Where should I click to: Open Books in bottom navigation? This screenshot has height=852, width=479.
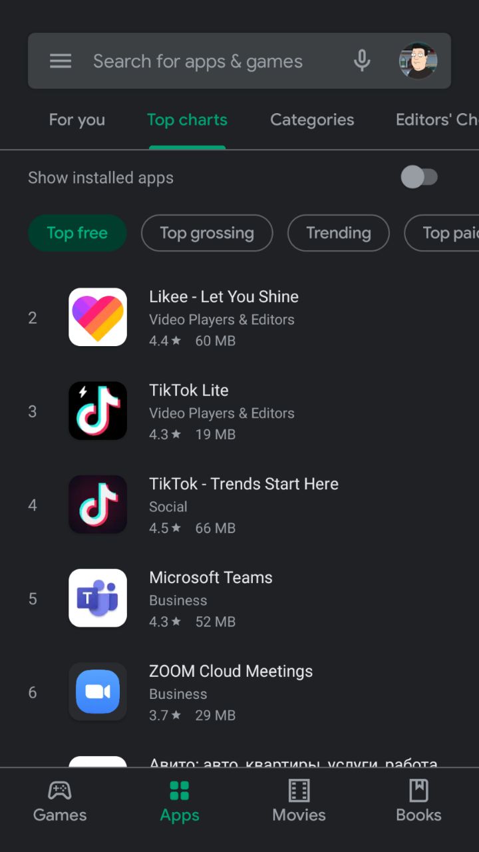418,802
